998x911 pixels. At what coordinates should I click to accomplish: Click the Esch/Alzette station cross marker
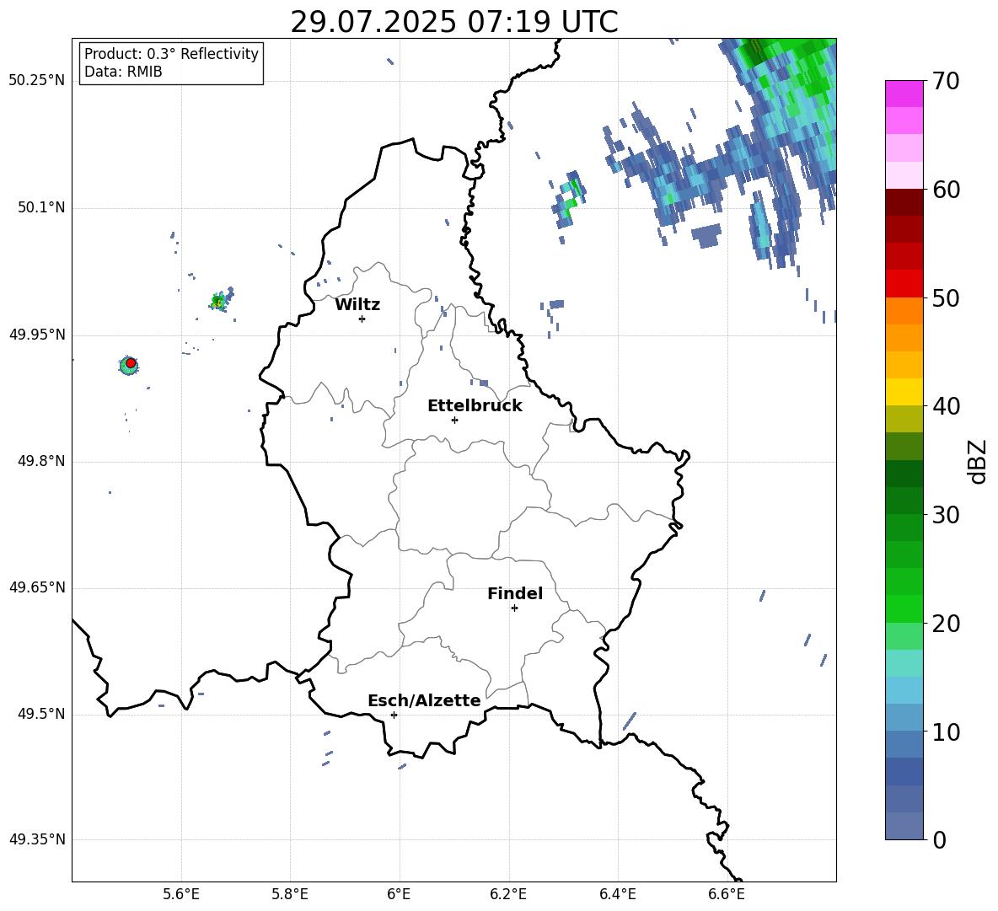[x=394, y=715]
